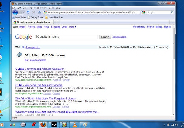This screenshot has width=184, height=128.
Task: Launch VLC cone icon in taskbar
Action: coord(75,124)
